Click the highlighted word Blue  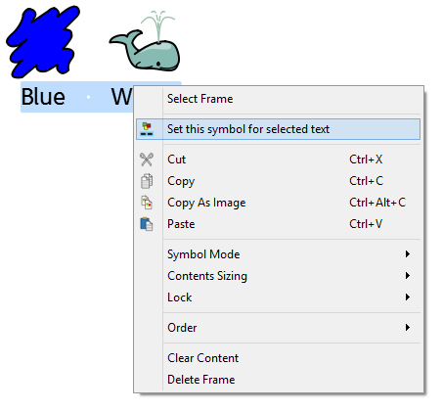click(x=43, y=97)
